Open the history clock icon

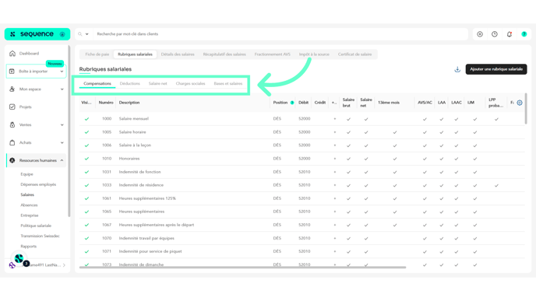click(495, 34)
